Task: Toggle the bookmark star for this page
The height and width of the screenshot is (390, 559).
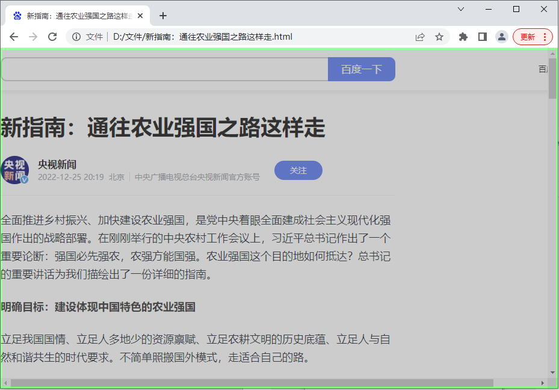Action: tap(439, 36)
